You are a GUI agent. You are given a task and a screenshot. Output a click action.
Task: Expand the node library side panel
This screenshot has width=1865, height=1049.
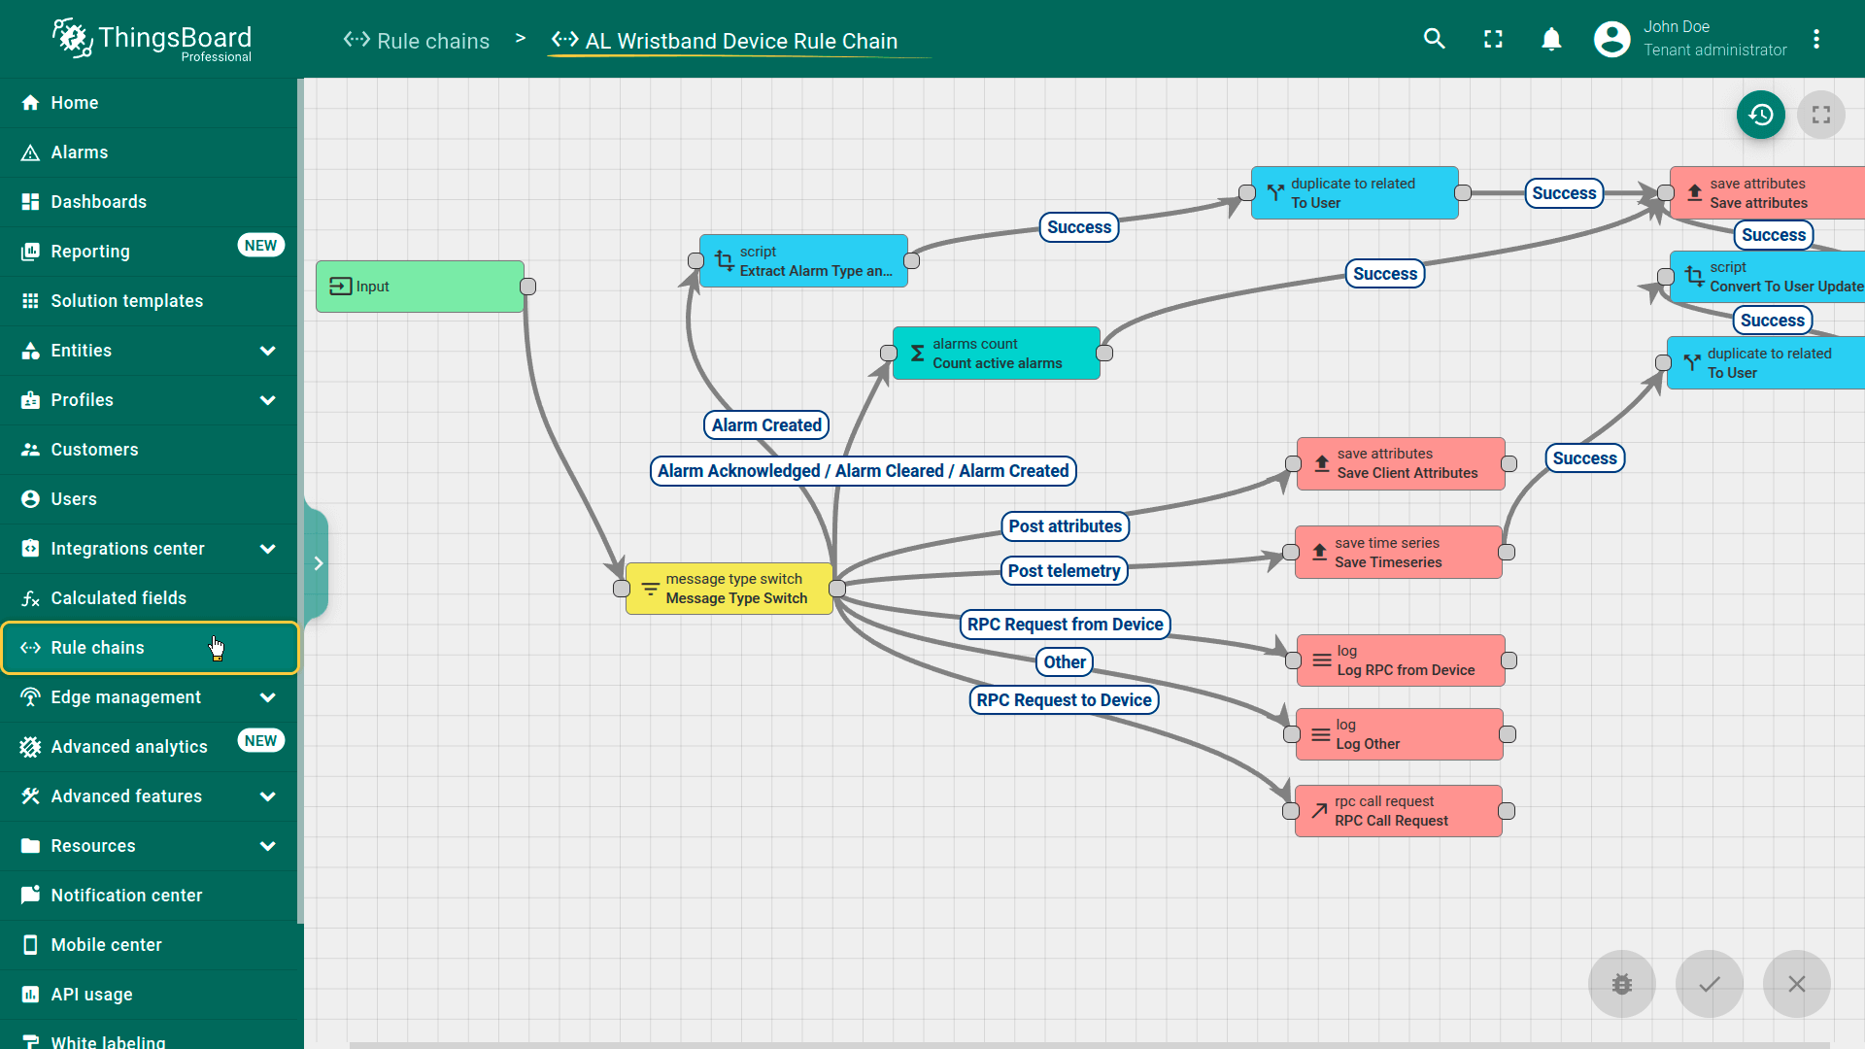pyautogui.click(x=318, y=563)
